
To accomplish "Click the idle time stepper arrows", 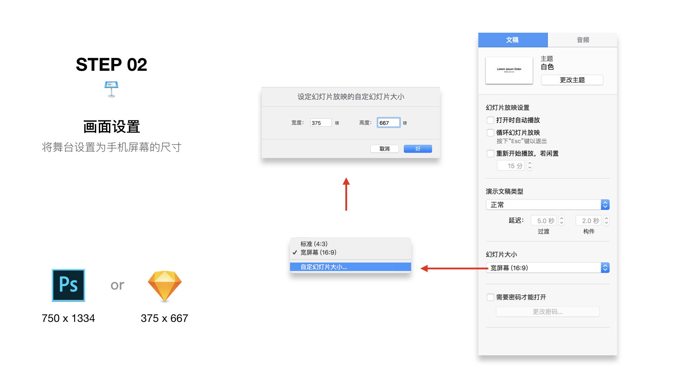I will coord(530,166).
